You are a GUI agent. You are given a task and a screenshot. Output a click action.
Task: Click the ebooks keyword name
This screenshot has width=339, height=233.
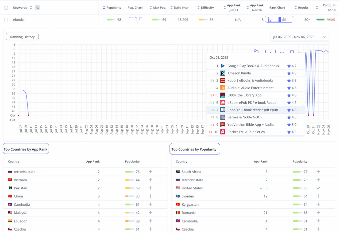point(19,20)
